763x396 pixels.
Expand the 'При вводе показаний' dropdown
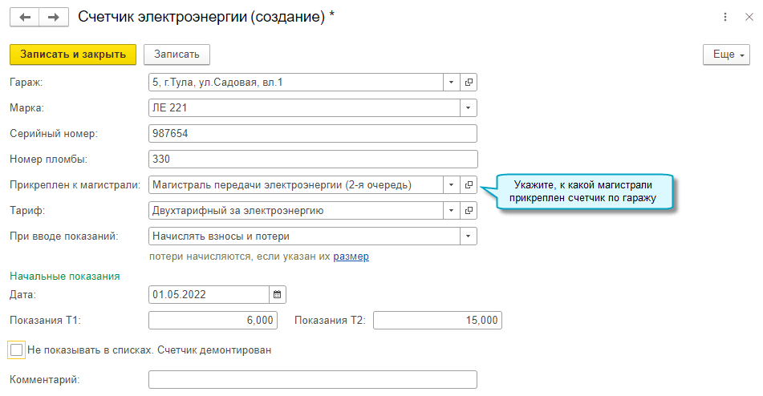469,236
